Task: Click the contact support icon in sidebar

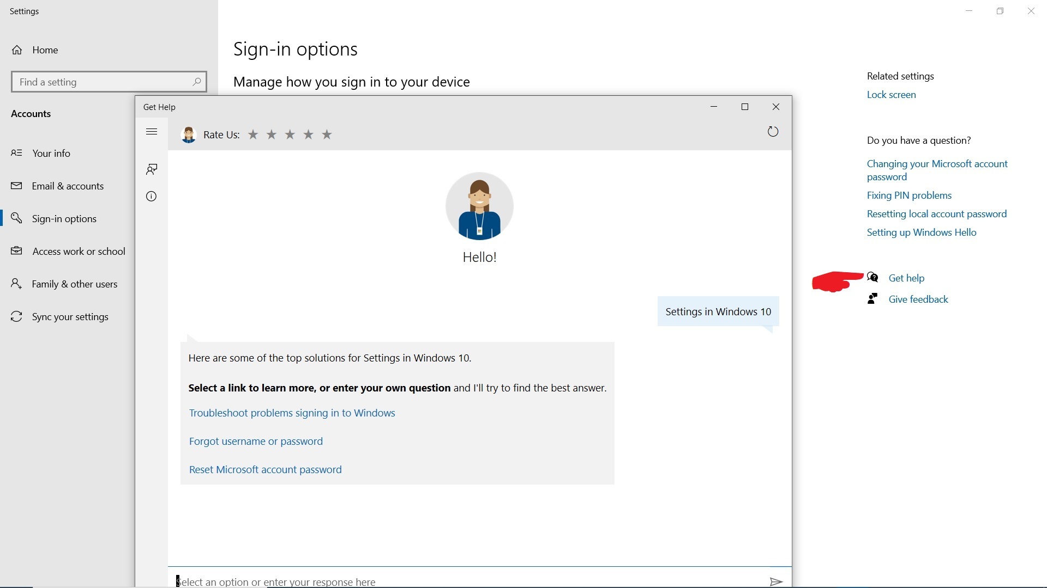Action: (x=152, y=169)
